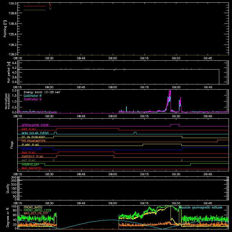
Task: Click the 150 tick on Quality axis
Action: click(x=14, y=188)
